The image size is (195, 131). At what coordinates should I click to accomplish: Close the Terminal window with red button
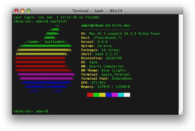tap(16, 11)
